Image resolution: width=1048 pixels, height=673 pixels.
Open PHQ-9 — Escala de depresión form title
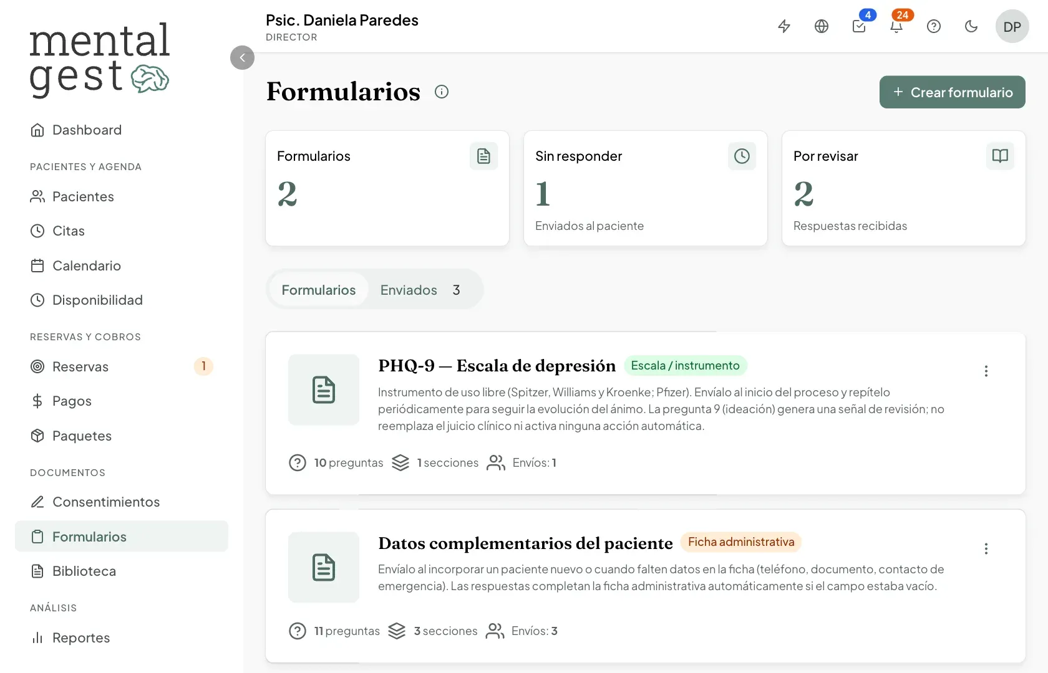point(497,366)
